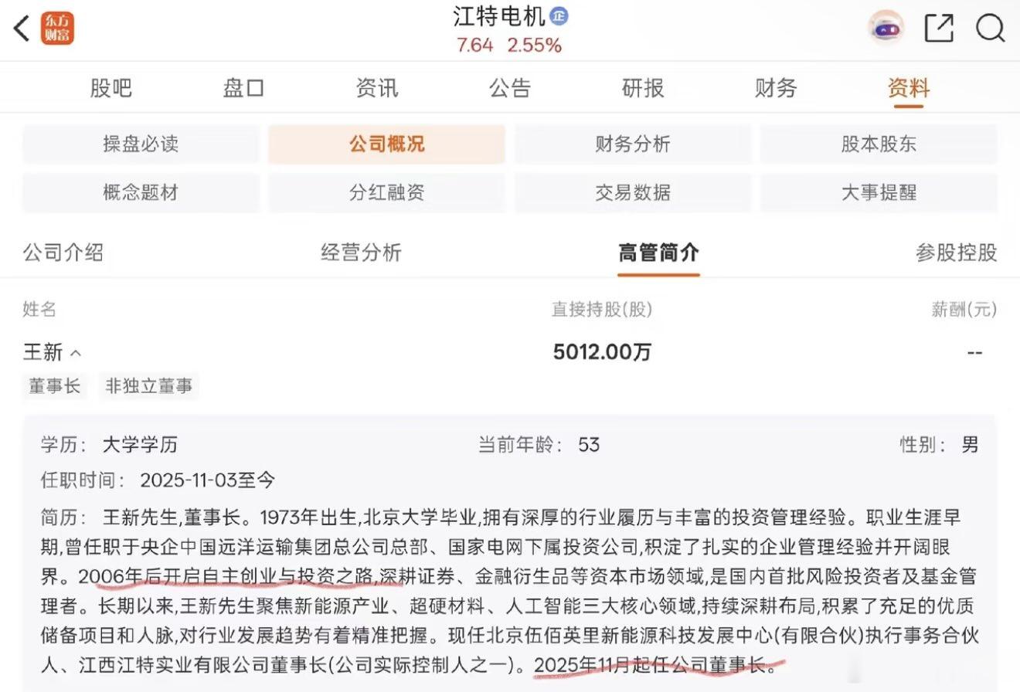Switch to the 公司介绍 sub-tab

[63, 253]
